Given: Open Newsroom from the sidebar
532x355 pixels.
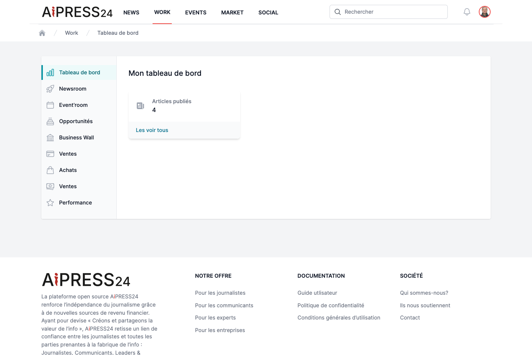Looking at the screenshot, I should coord(79,89).
